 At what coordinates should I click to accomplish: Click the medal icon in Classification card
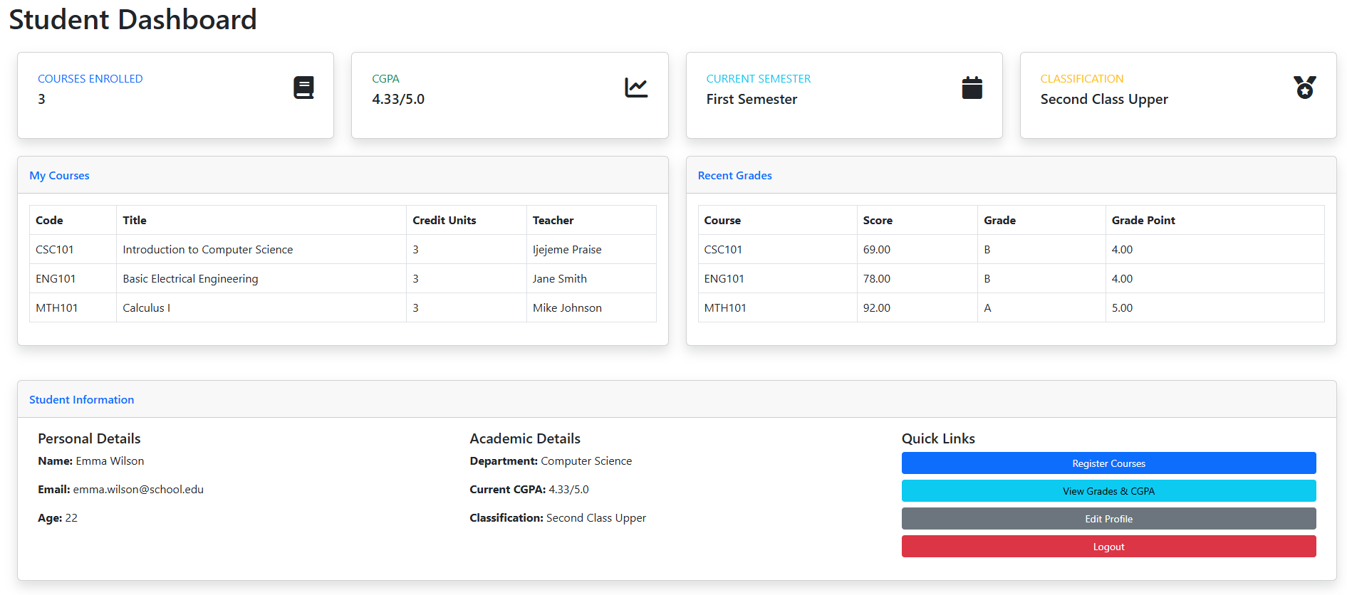1304,88
